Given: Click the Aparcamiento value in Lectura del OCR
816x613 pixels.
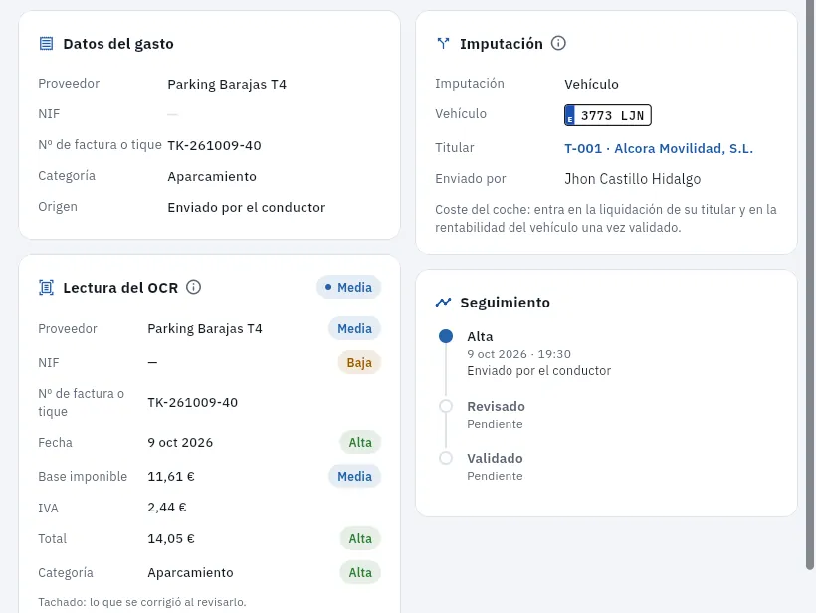Looking at the screenshot, I should (x=190, y=572).
